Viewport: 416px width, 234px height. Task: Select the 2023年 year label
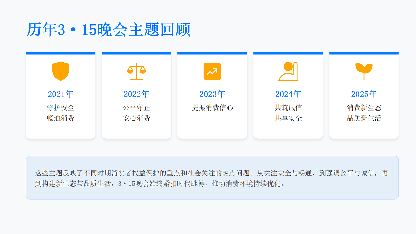coord(212,94)
